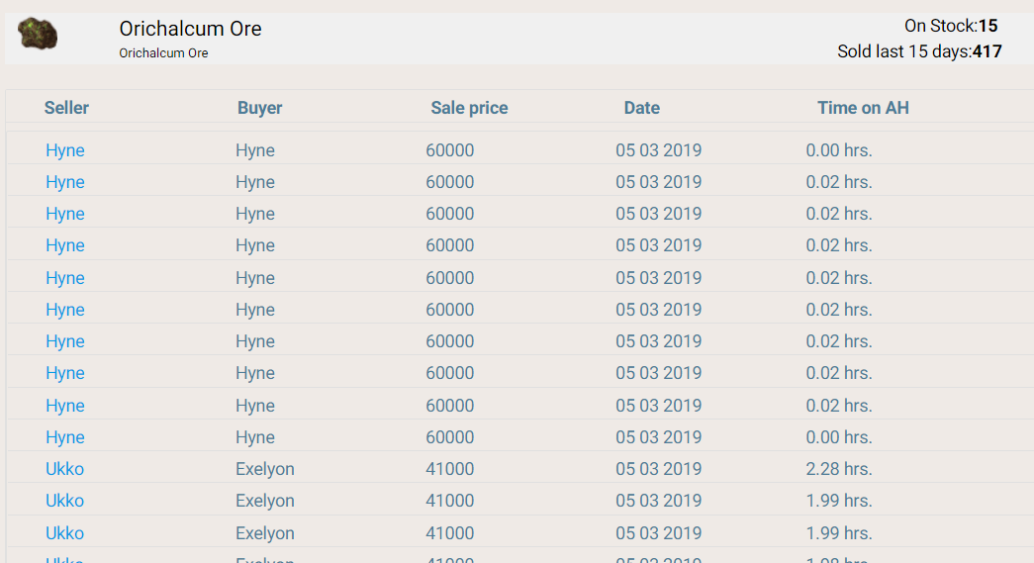Click the date in the topmost row

(x=658, y=150)
